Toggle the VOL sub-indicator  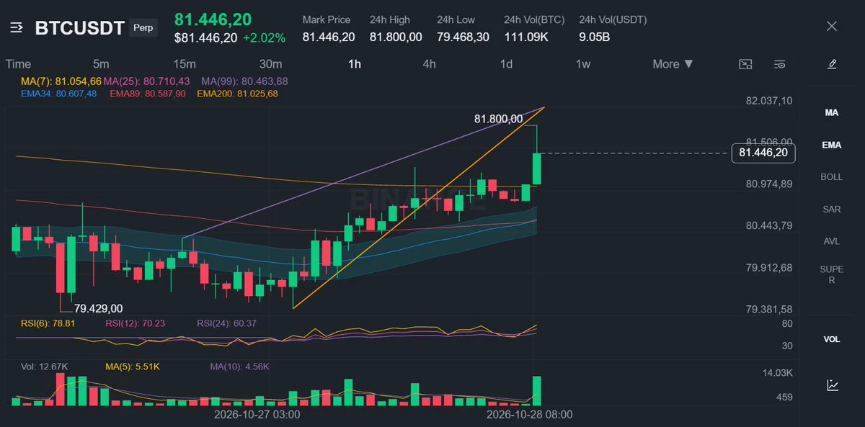pyautogui.click(x=832, y=339)
